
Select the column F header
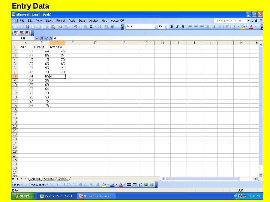(x=124, y=43)
